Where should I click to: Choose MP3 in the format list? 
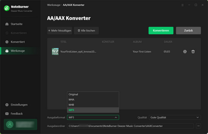coord(93,110)
